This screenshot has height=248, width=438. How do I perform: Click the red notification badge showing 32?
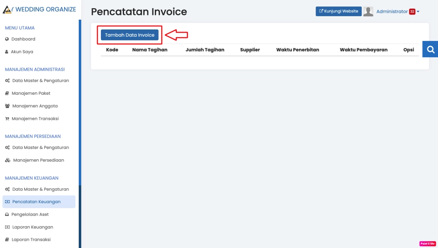point(412,12)
